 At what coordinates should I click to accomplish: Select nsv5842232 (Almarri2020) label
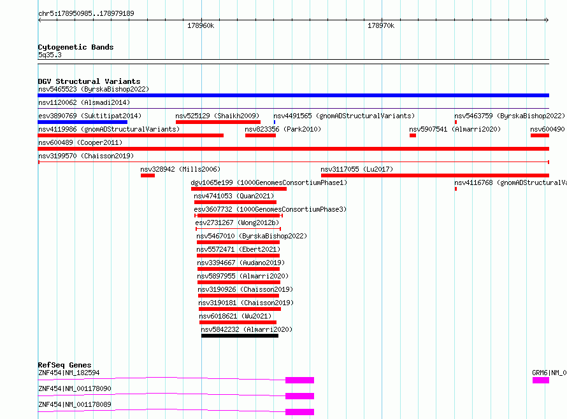[x=247, y=329]
